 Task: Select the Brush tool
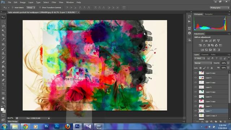pos(3,49)
